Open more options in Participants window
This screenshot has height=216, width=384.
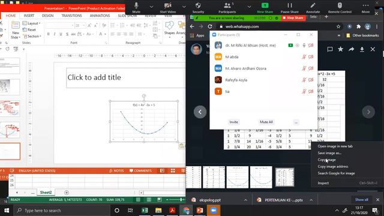pyautogui.click(x=296, y=122)
